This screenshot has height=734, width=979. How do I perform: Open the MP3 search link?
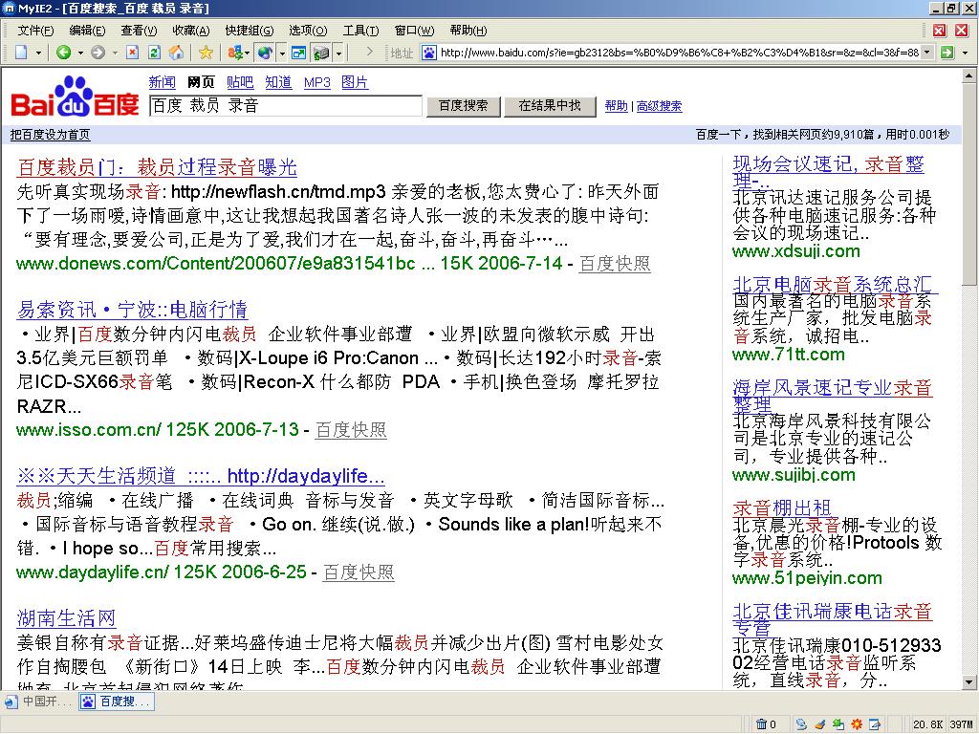(317, 82)
